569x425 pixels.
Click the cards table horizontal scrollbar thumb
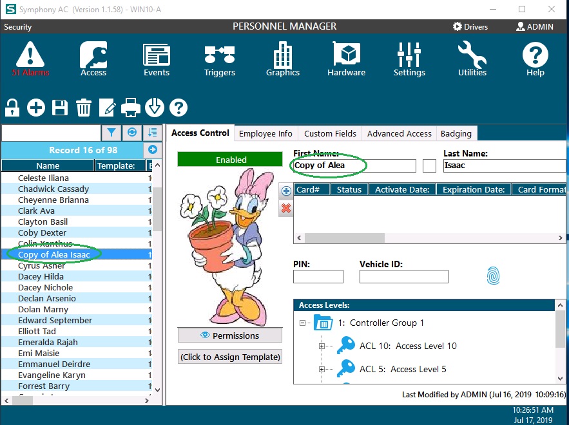[x=344, y=238]
